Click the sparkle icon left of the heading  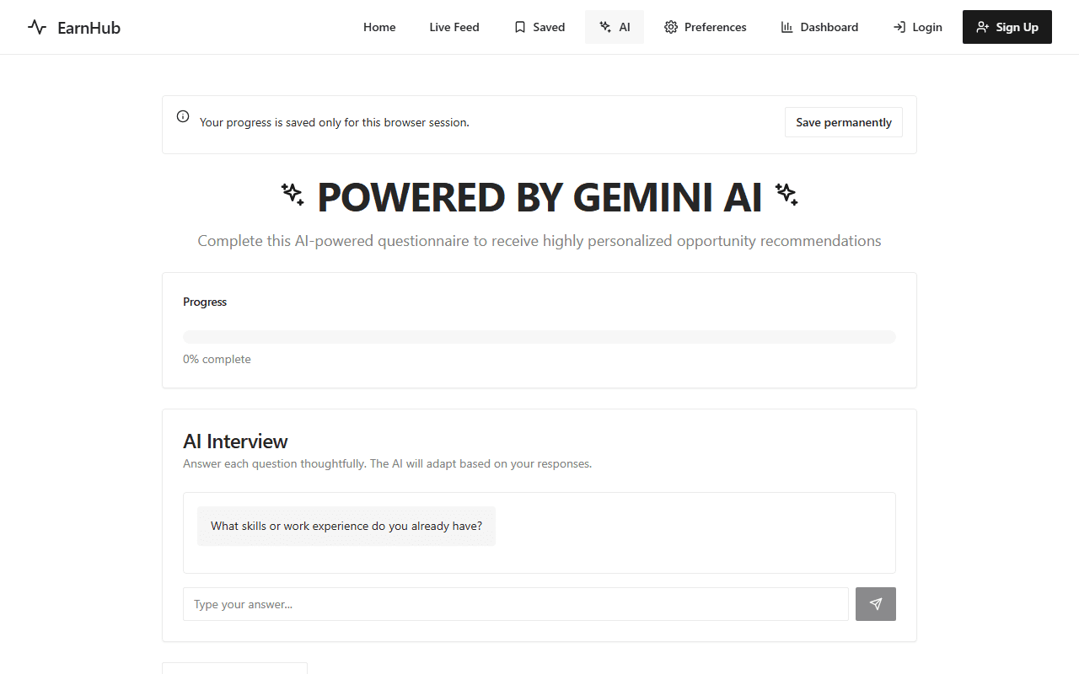(x=293, y=195)
